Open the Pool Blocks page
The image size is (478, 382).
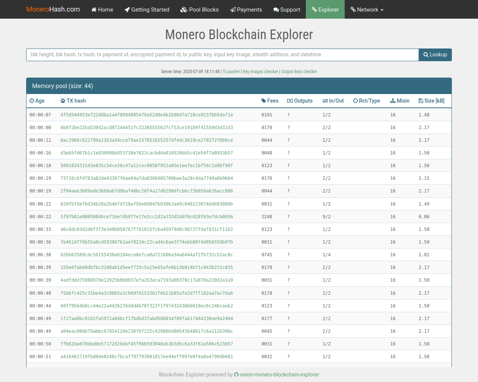click(199, 9)
